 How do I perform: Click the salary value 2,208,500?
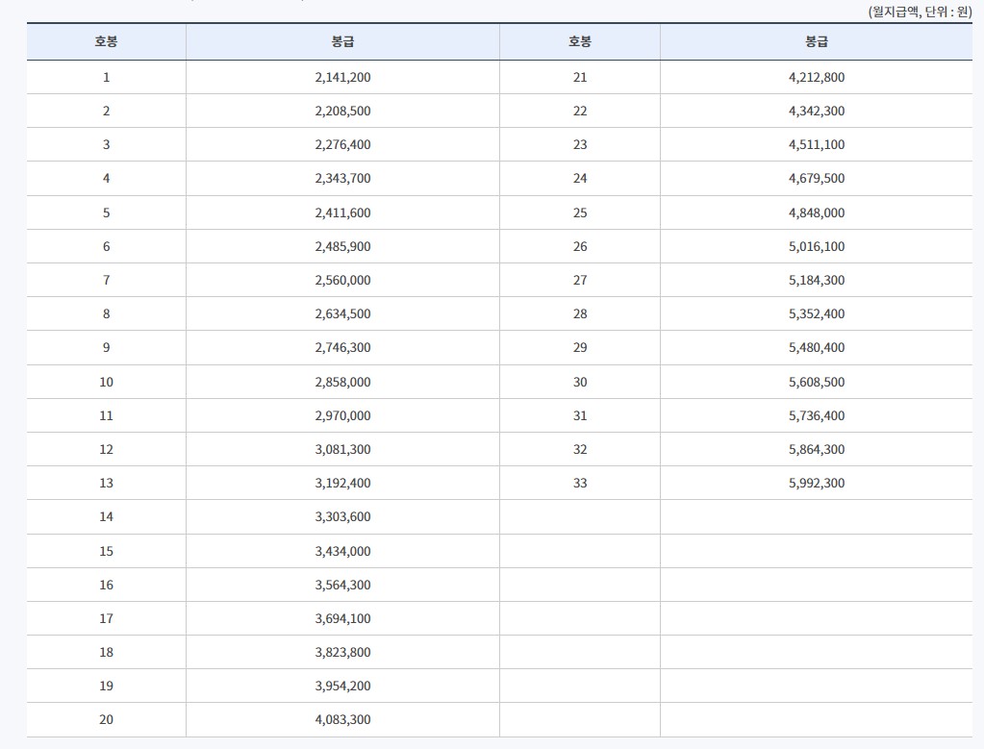click(x=342, y=111)
